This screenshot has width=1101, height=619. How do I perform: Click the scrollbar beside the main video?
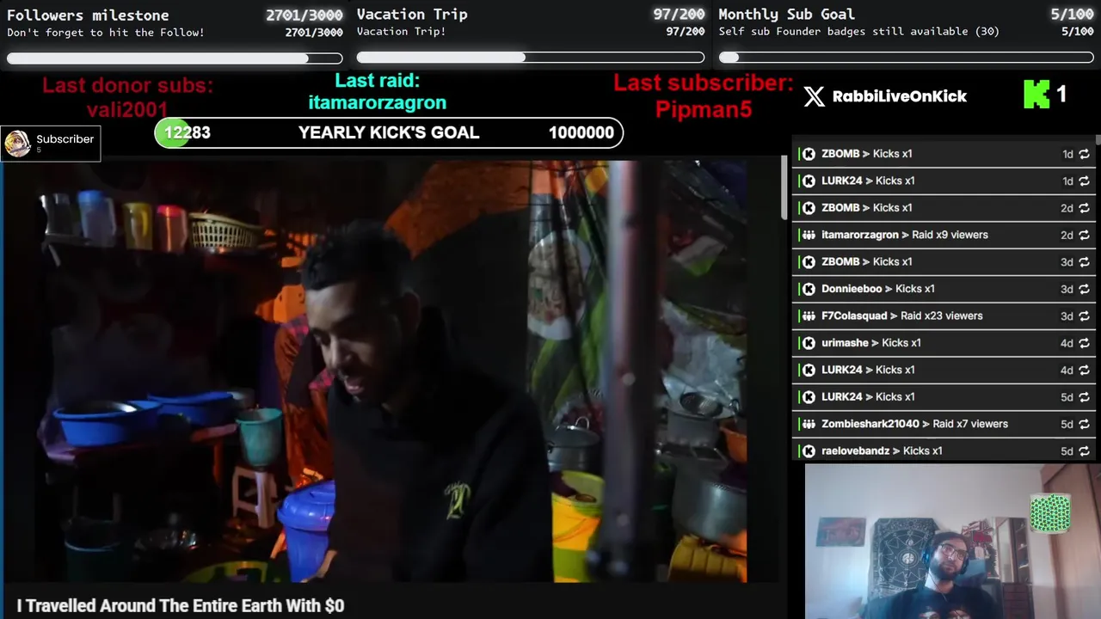pyautogui.click(x=784, y=187)
